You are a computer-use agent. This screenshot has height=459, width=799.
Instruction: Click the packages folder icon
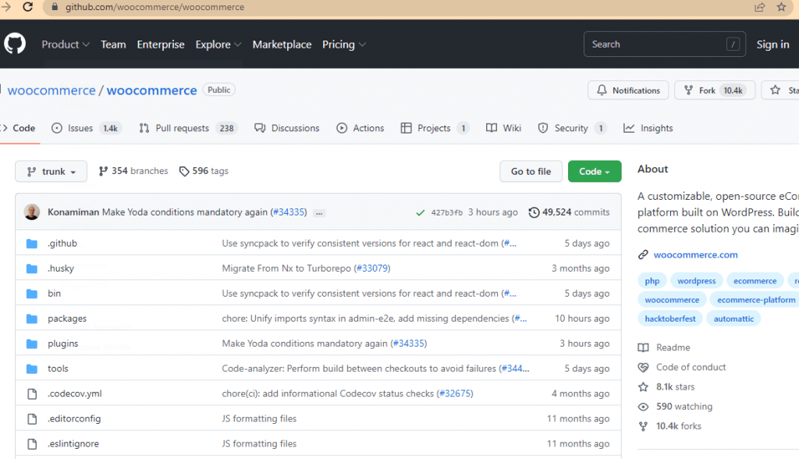click(x=32, y=318)
